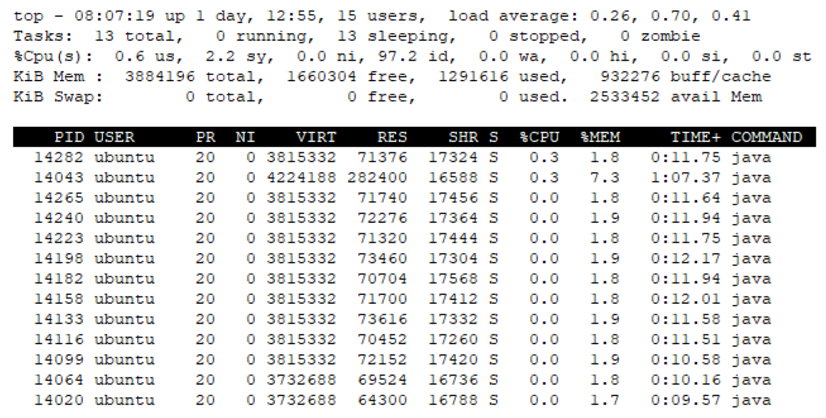
Task: Click PID 14064 in the process list
Action: pyautogui.click(x=58, y=380)
